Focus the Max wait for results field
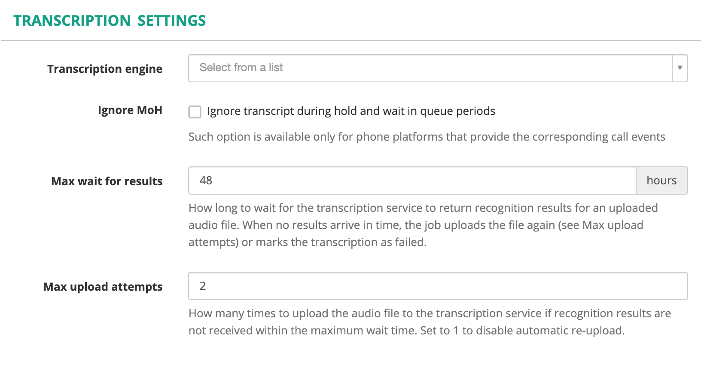 click(412, 180)
